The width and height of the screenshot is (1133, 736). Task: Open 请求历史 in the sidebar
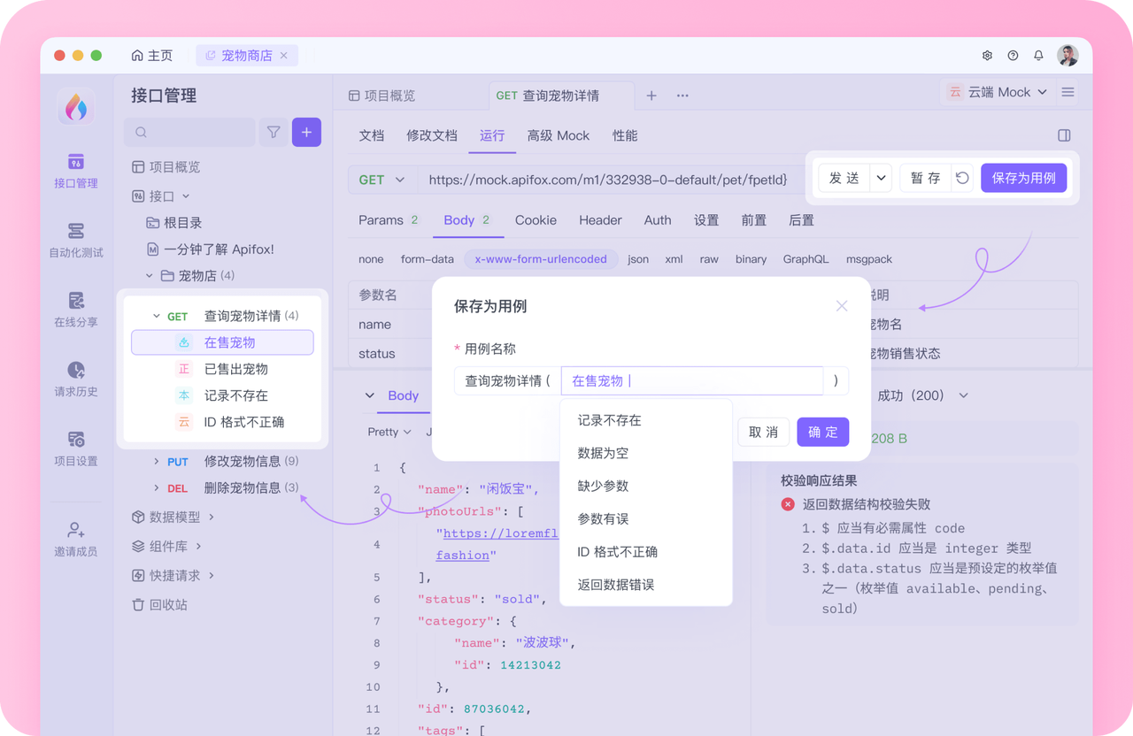coord(75,379)
